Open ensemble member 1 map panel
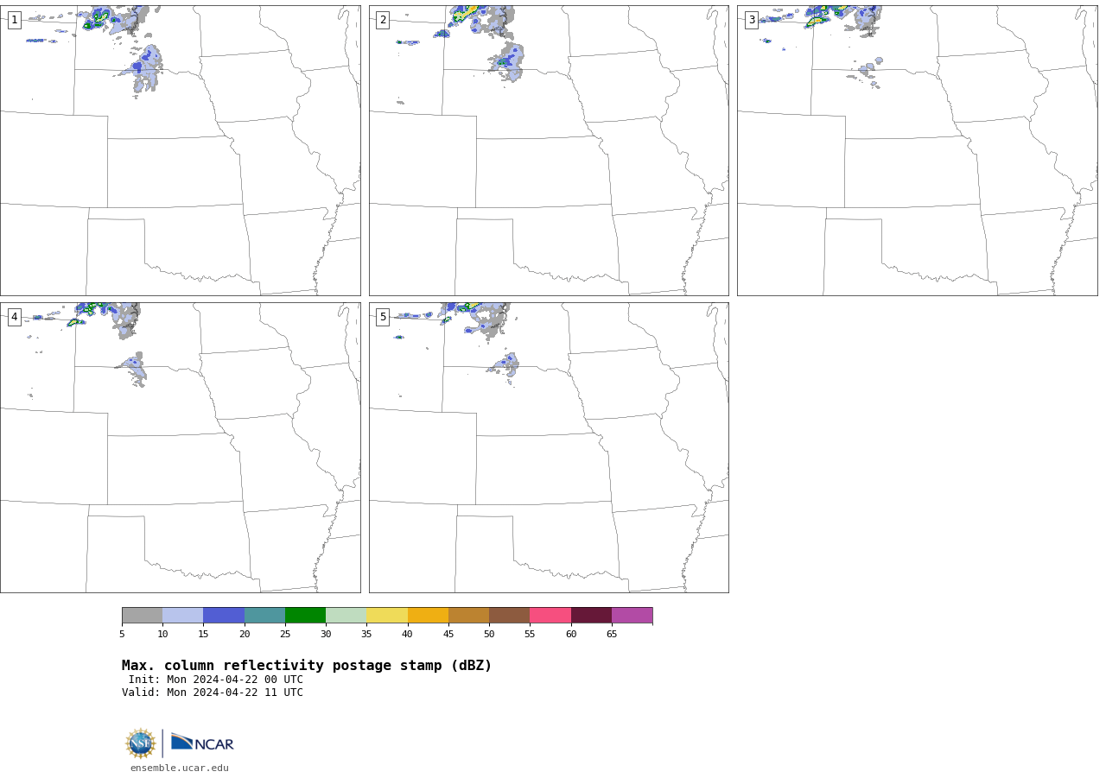Viewport: 1106px width, 778px height. tap(180, 150)
